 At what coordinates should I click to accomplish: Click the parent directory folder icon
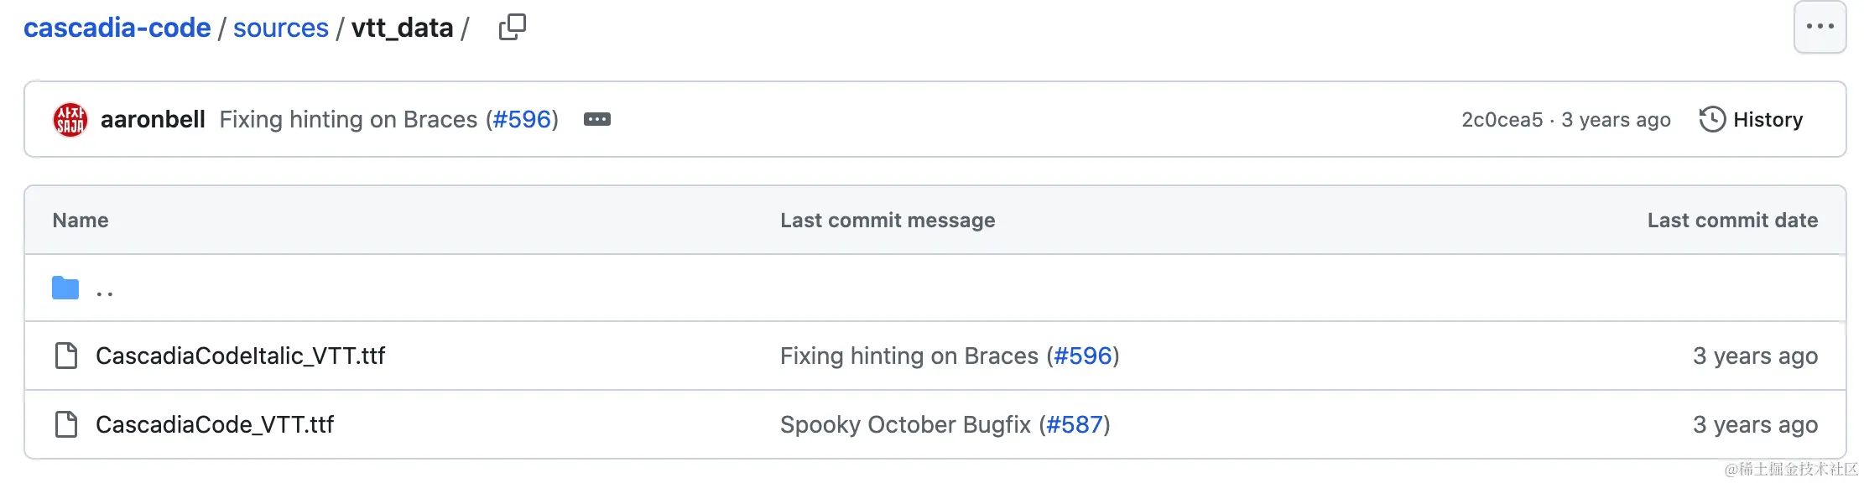click(x=65, y=288)
